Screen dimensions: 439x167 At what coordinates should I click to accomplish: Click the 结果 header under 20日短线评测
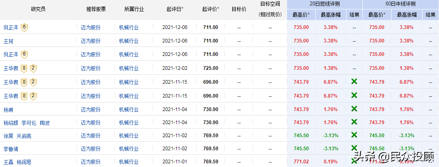pos(354,15)
